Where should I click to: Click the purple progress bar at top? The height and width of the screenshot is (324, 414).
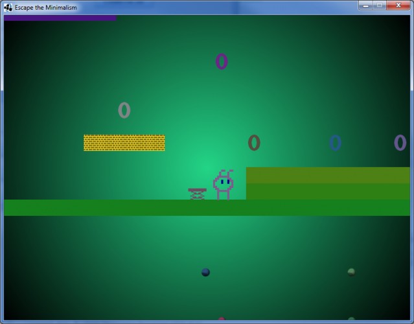pyautogui.click(x=60, y=18)
